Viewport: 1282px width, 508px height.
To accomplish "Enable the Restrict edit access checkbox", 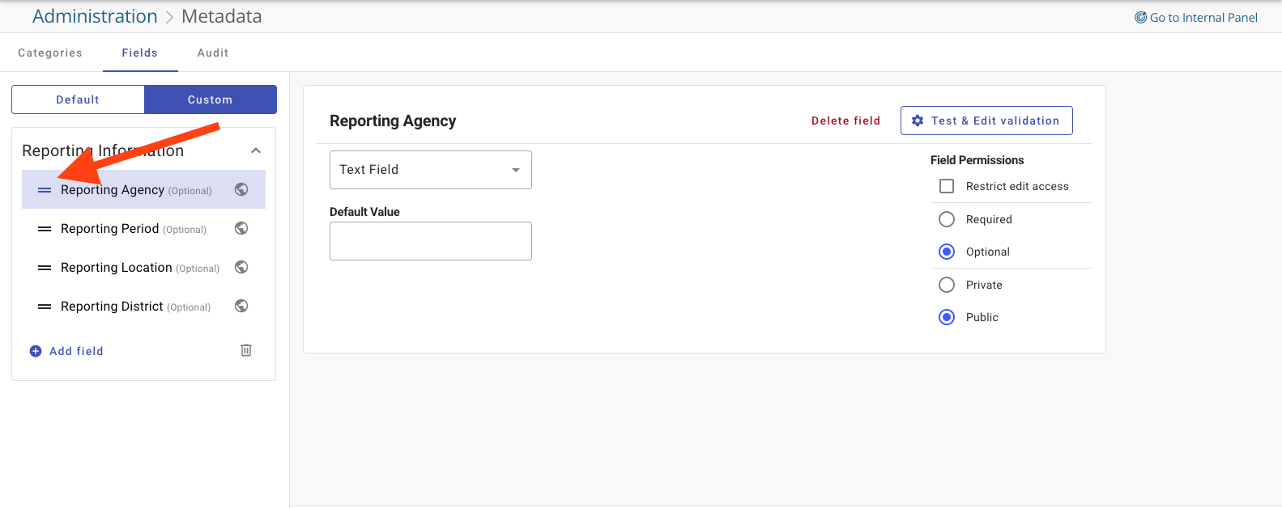I will pyautogui.click(x=947, y=186).
